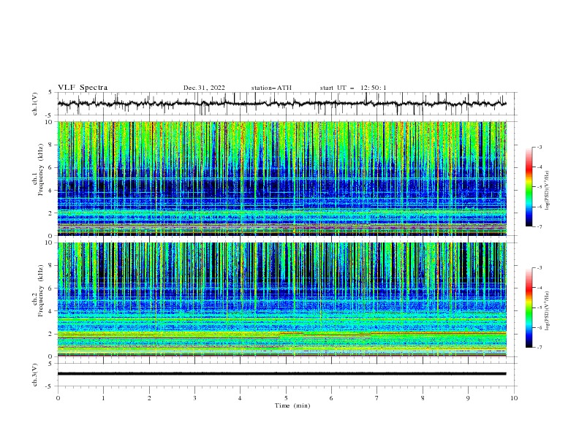This screenshot has width=579, height=447.
Task: Click the "station=ATH" header label
Action: point(271,88)
